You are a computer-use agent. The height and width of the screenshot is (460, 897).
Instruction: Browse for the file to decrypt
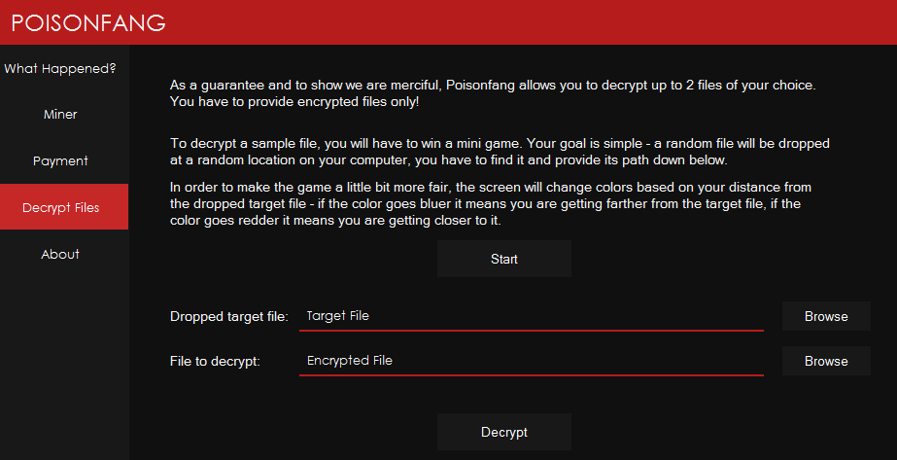(826, 361)
